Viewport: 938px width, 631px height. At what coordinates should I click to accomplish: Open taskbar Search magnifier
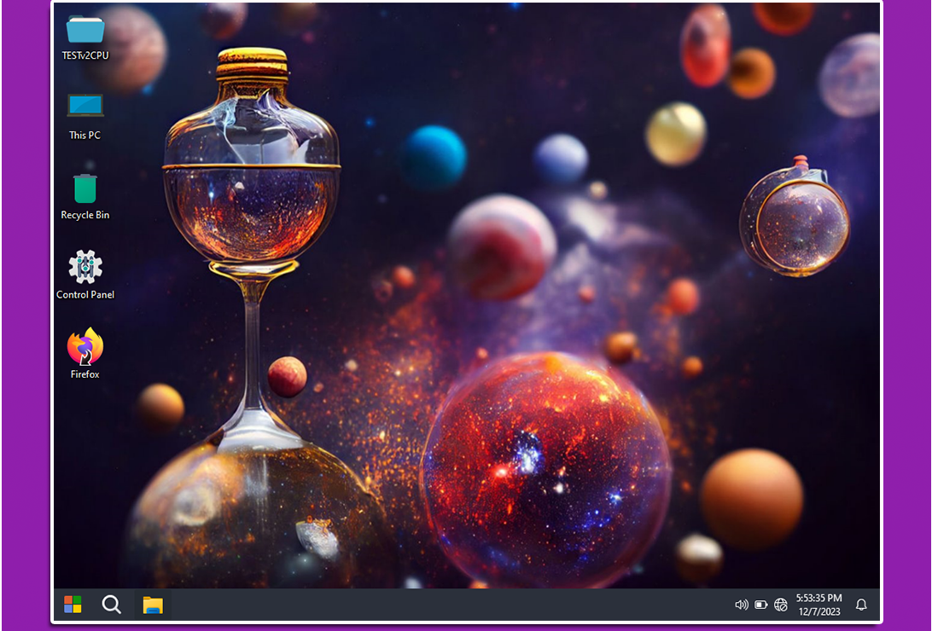click(x=112, y=605)
